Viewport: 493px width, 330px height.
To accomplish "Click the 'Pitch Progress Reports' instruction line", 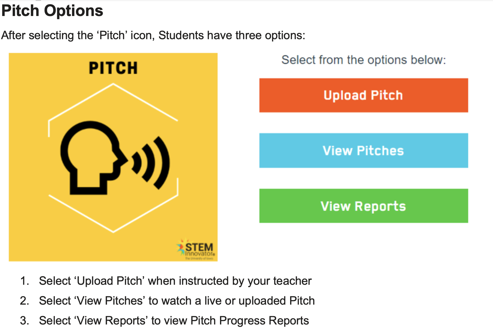I will [x=174, y=321].
